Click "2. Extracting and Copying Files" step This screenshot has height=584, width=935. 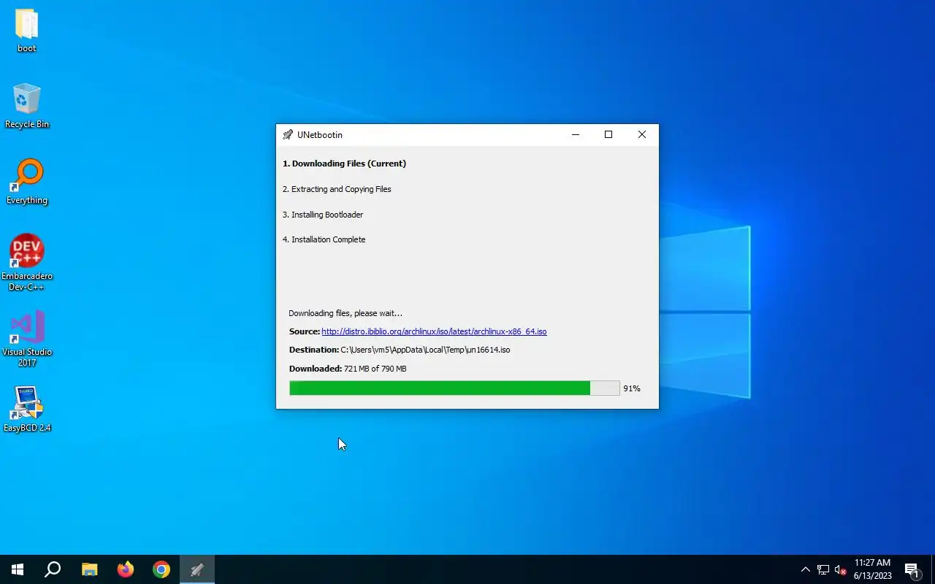(x=337, y=189)
